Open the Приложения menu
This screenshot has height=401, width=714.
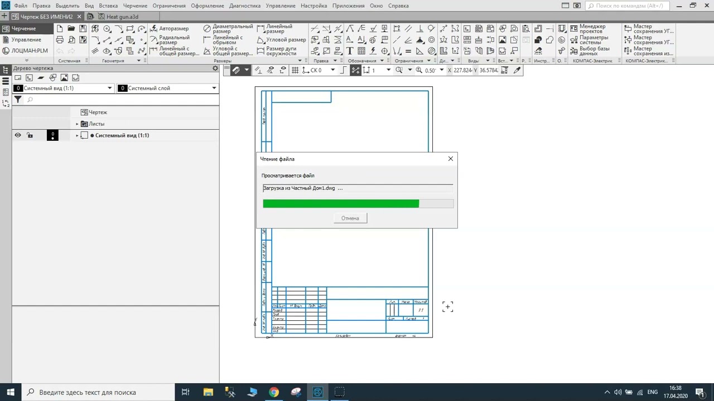click(348, 6)
